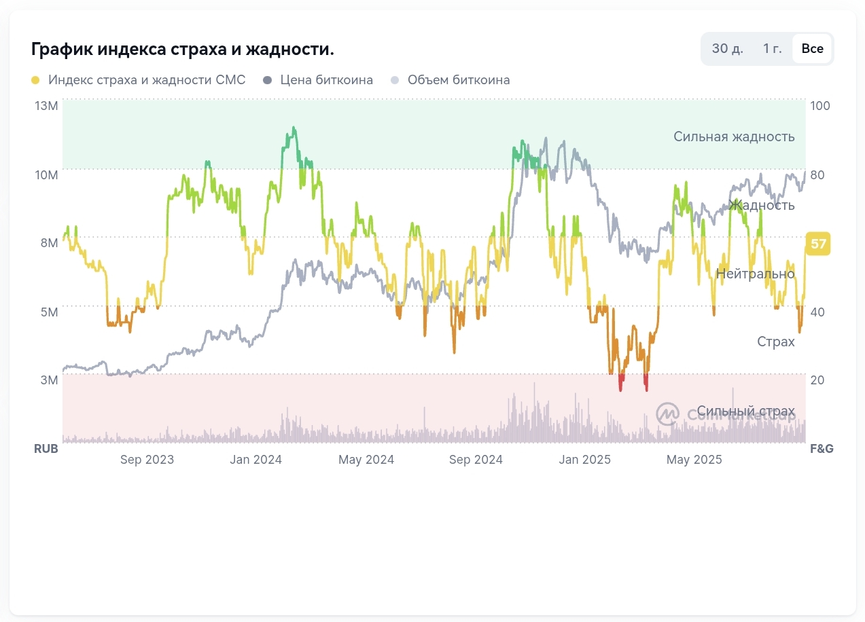Click the Сильная жадность zone label
Screen dimensions: 865x622
pos(734,136)
